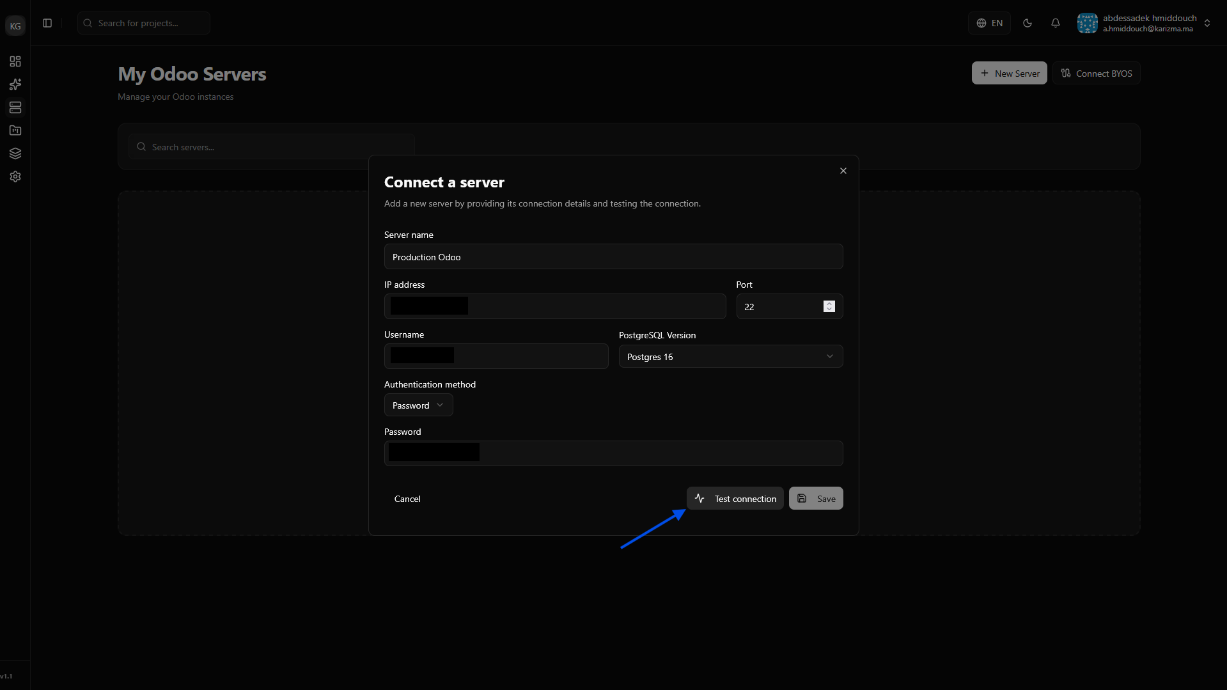The height and width of the screenshot is (690, 1227).
Task: Open the sparkles AI icon in sidebar
Action: point(15,84)
